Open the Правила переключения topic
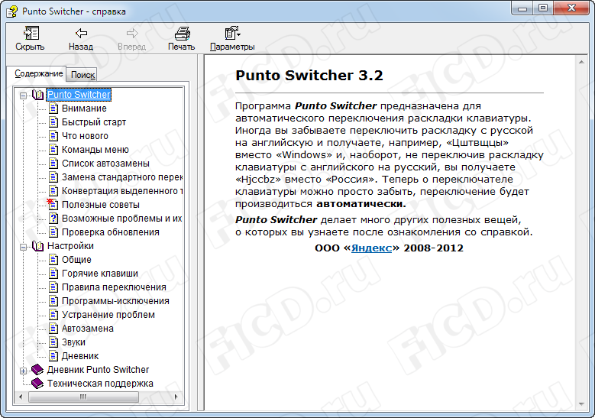 (x=114, y=287)
